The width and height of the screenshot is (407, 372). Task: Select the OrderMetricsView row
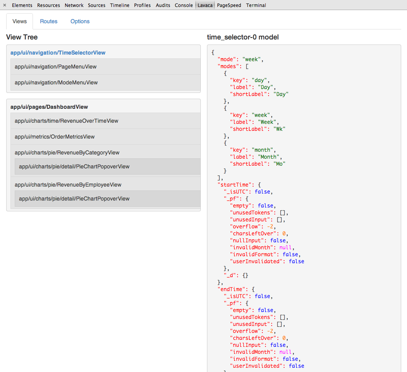105,137
